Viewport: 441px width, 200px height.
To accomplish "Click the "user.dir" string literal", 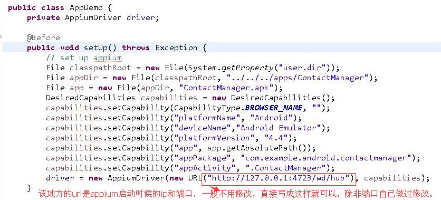I will [305, 68].
